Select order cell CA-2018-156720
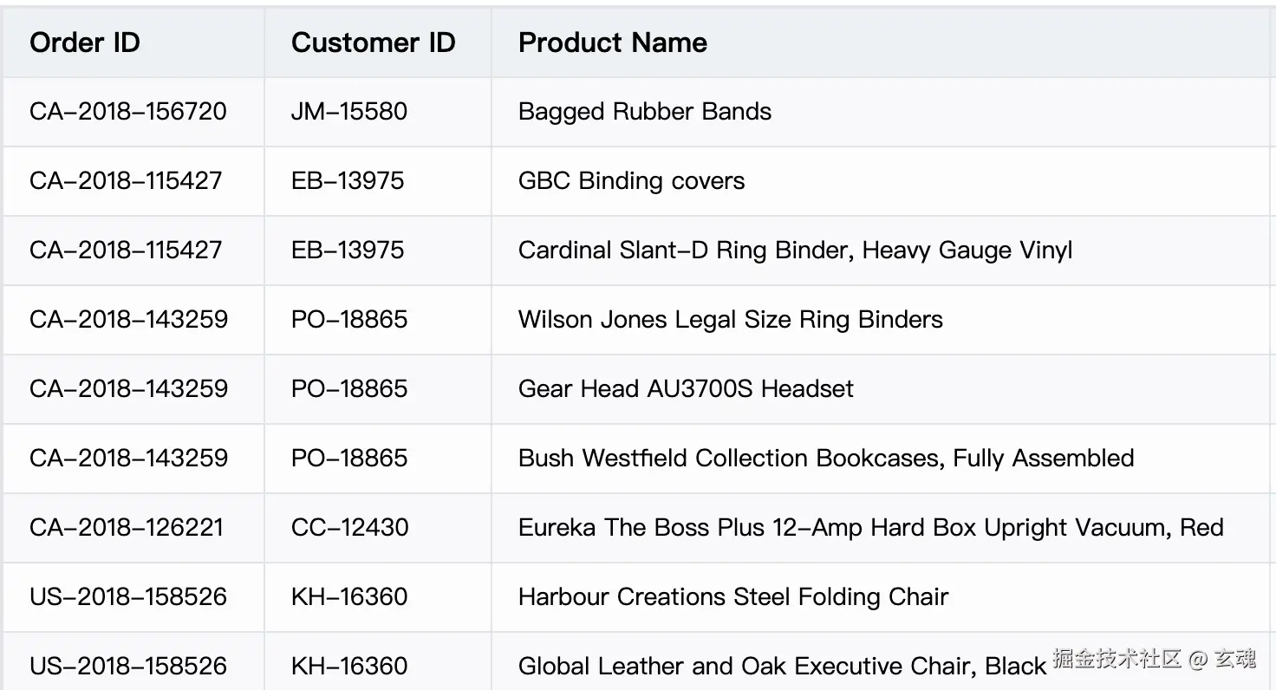 click(128, 112)
